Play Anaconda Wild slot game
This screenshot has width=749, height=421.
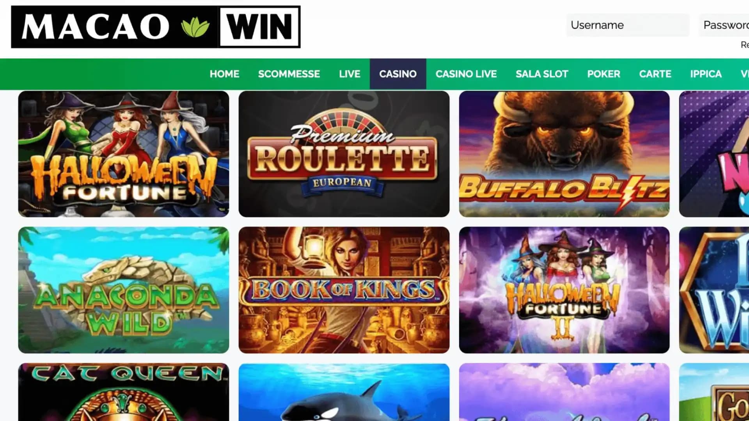[x=124, y=290]
